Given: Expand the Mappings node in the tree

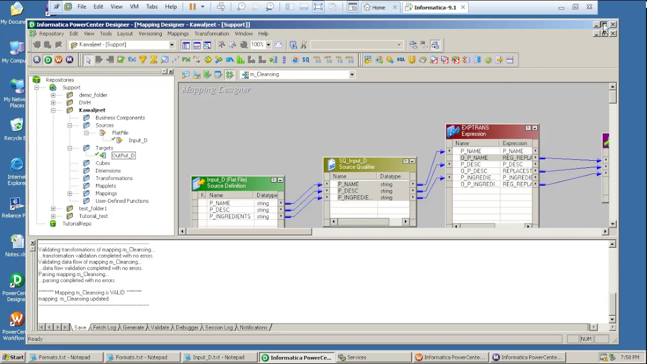Looking at the screenshot, I should pyautogui.click(x=70, y=194).
